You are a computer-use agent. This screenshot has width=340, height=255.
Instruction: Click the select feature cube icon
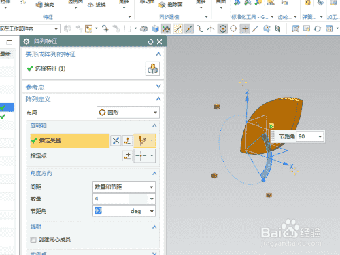[x=152, y=68]
